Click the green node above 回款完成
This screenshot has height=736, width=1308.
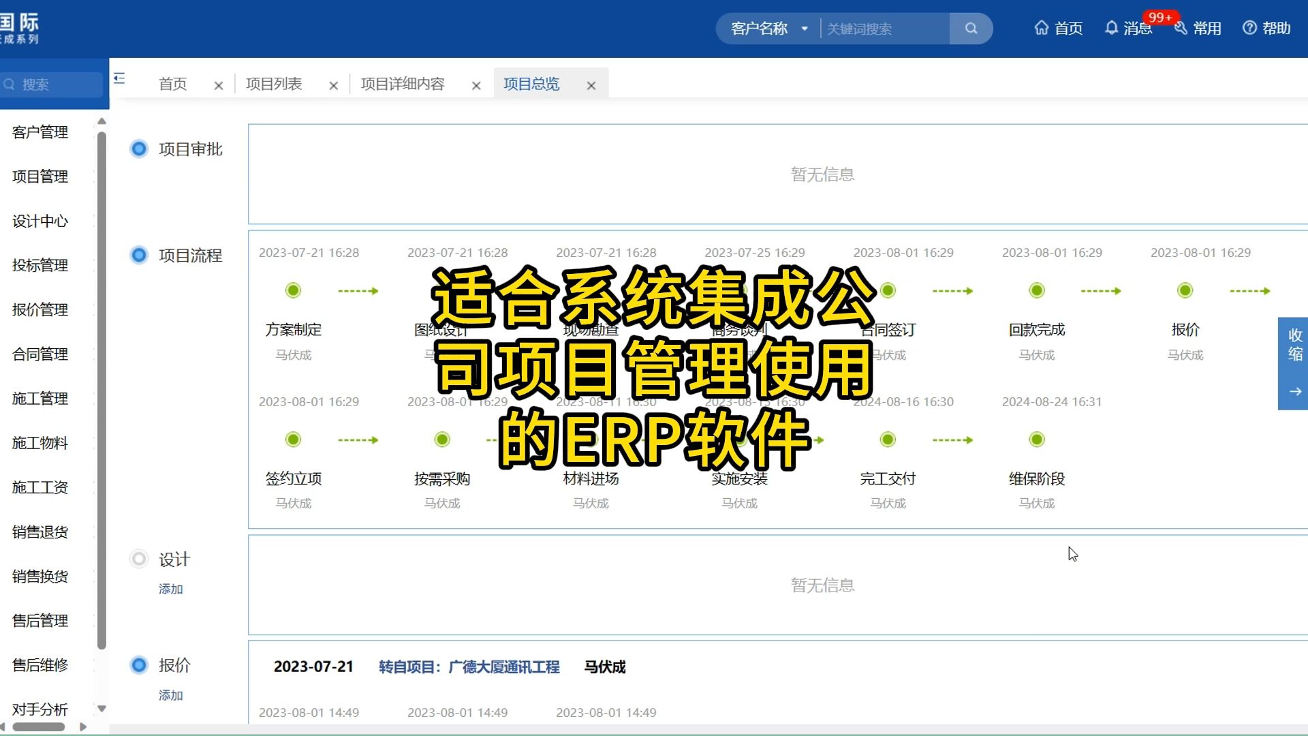click(x=1037, y=290)
